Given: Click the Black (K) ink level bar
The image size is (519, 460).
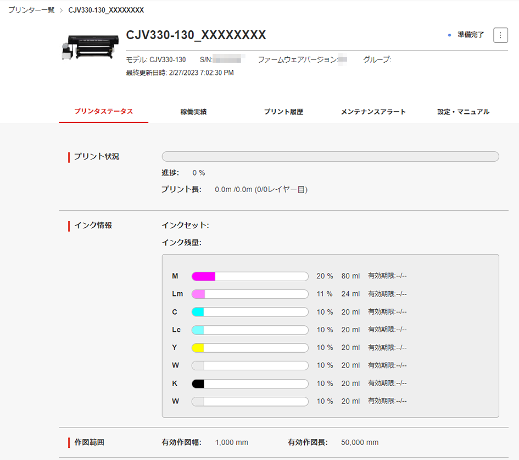Looking at the screenshot, I should coord(250,384).
